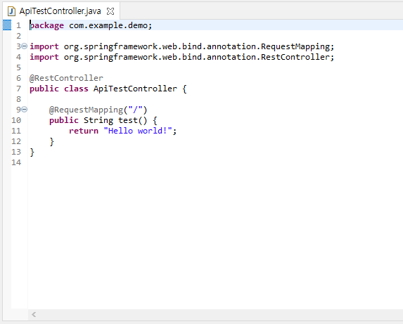403x324 pixels.
Task: Click the String return type on line 10
Action: tap(98, 120)
